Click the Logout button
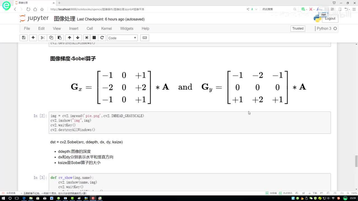The width and height of the screenshot is (358, 201). pos(330,18)
